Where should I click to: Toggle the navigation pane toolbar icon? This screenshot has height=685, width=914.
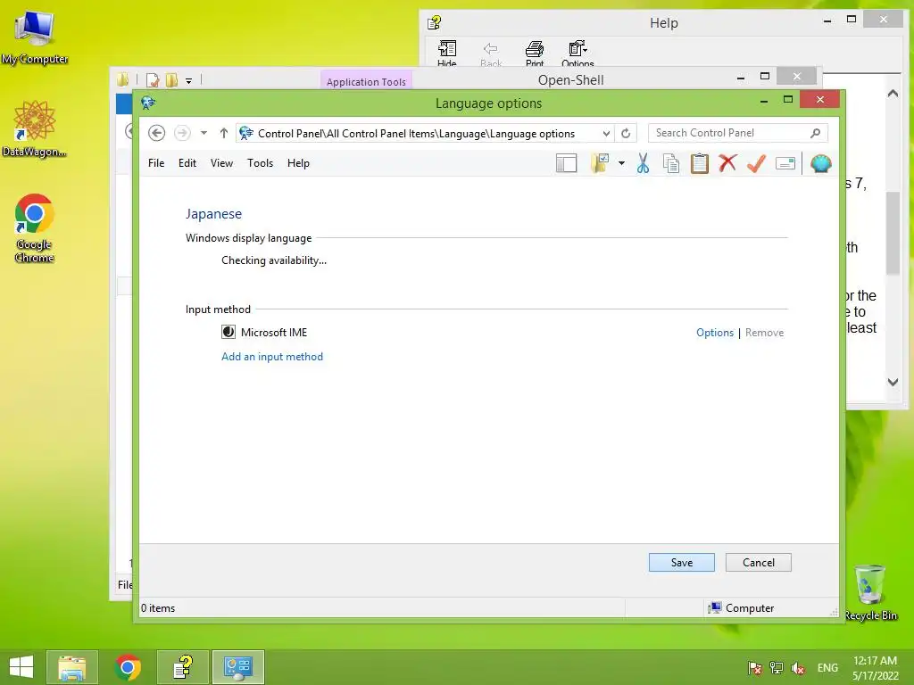(566, 164)
